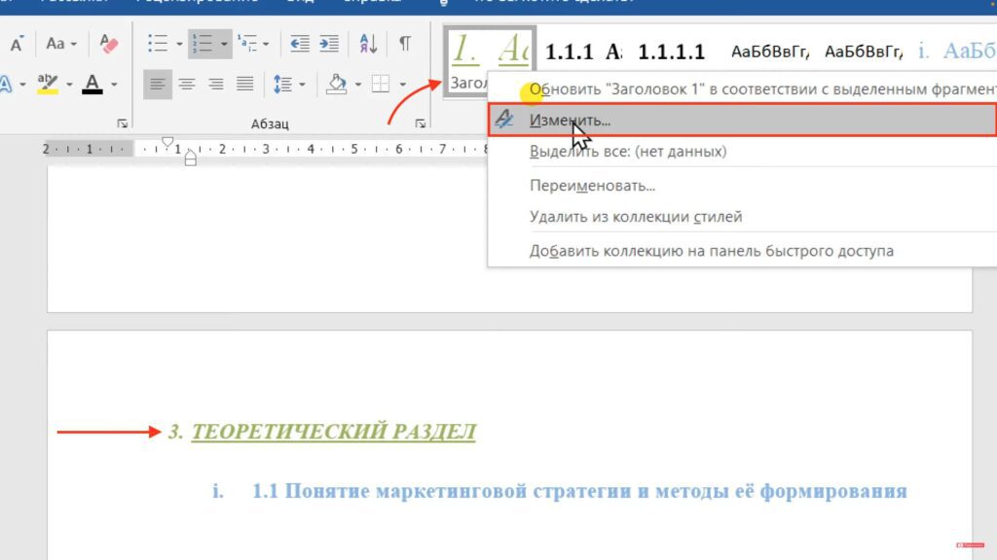997x560 pixels.
Task: Click the heading ТЕОРЕТИЧЕСКИЙ РАЗДЕЛ
Action: pos(333,432)
